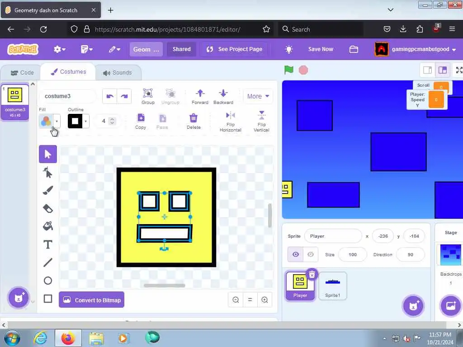Image resolution: width=463 pixels, height=347 pixels.
Task: Click the Fill color swatch
Action: pos(46,121)
